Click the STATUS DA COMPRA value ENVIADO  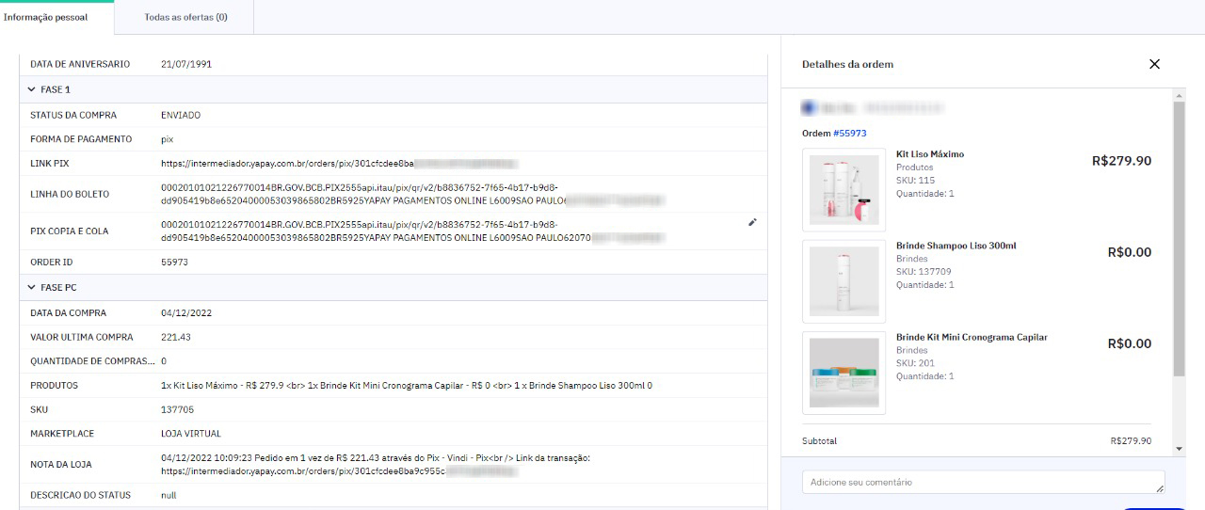pyautogui.click(x=180, y=116)
